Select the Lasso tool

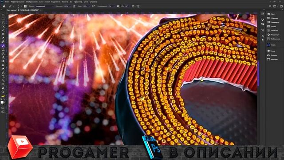(x=3, y=23)
